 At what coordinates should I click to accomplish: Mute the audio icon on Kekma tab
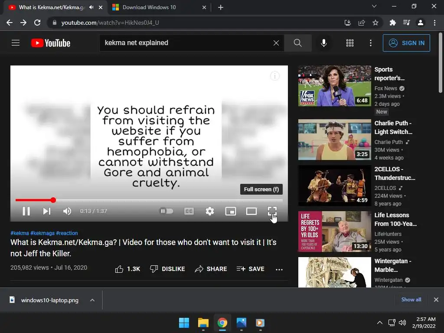[91, 7]
